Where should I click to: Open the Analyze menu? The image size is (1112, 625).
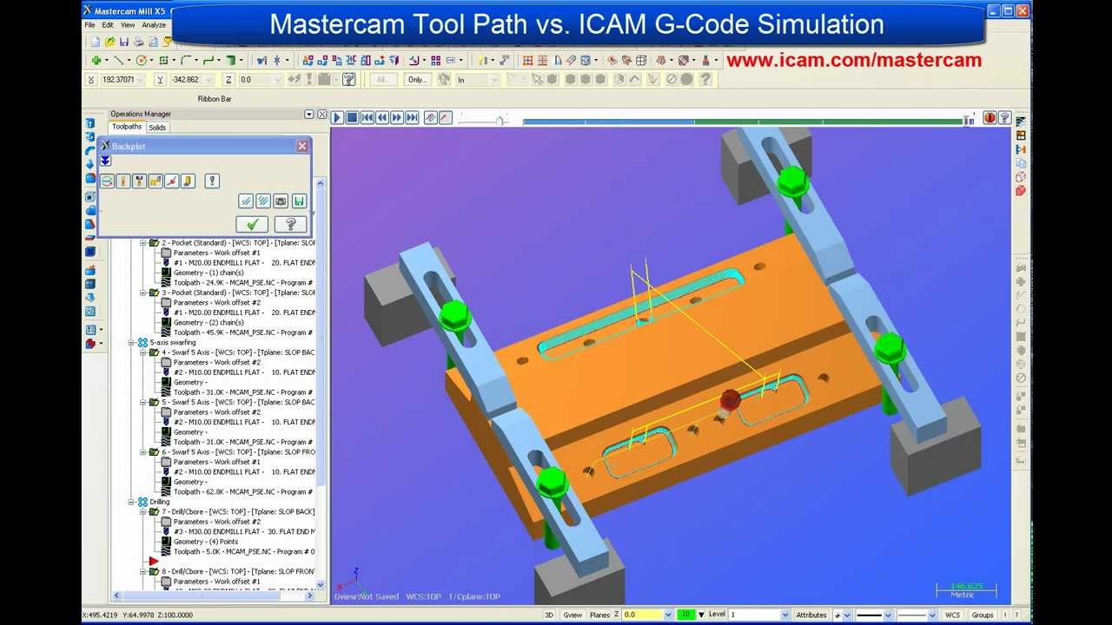153,25
